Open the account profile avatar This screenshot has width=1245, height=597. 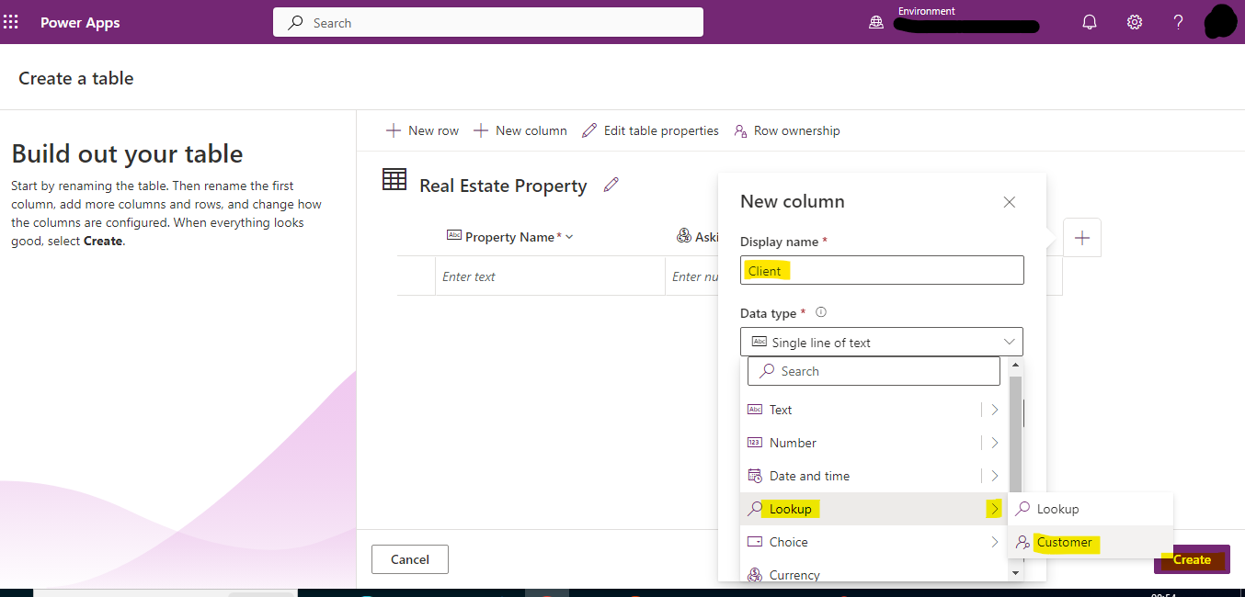[1221, 22]
